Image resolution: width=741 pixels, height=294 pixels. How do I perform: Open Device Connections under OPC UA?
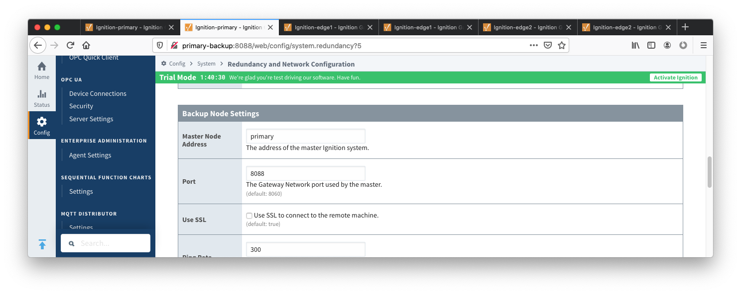pyautogui.click(x=98, y=93)
